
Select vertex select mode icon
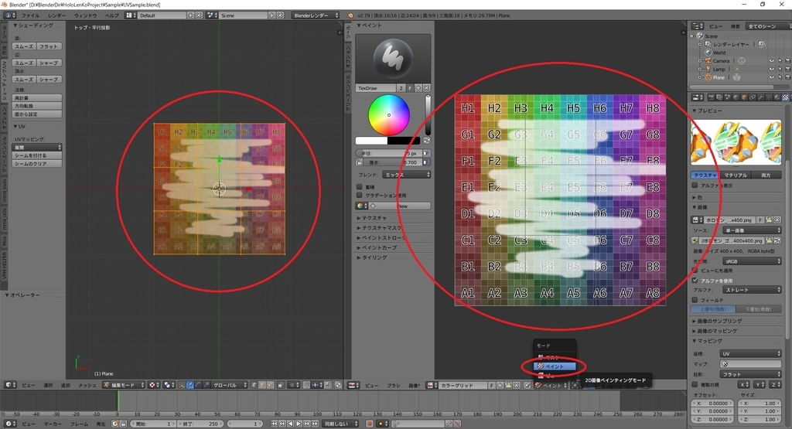[x=254, y=385]
